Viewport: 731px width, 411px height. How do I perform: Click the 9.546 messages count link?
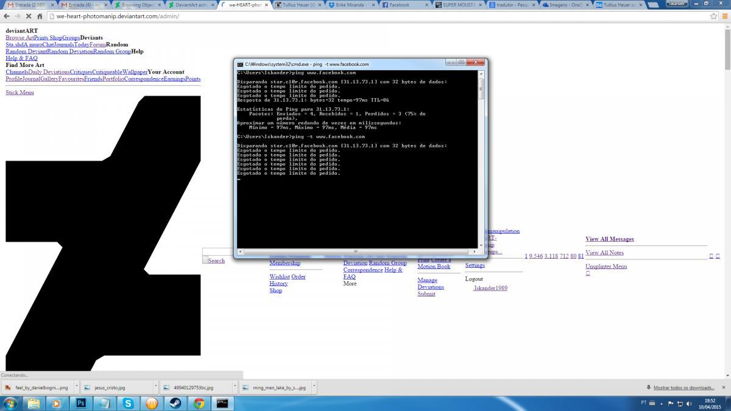click(x=535, y=256)
